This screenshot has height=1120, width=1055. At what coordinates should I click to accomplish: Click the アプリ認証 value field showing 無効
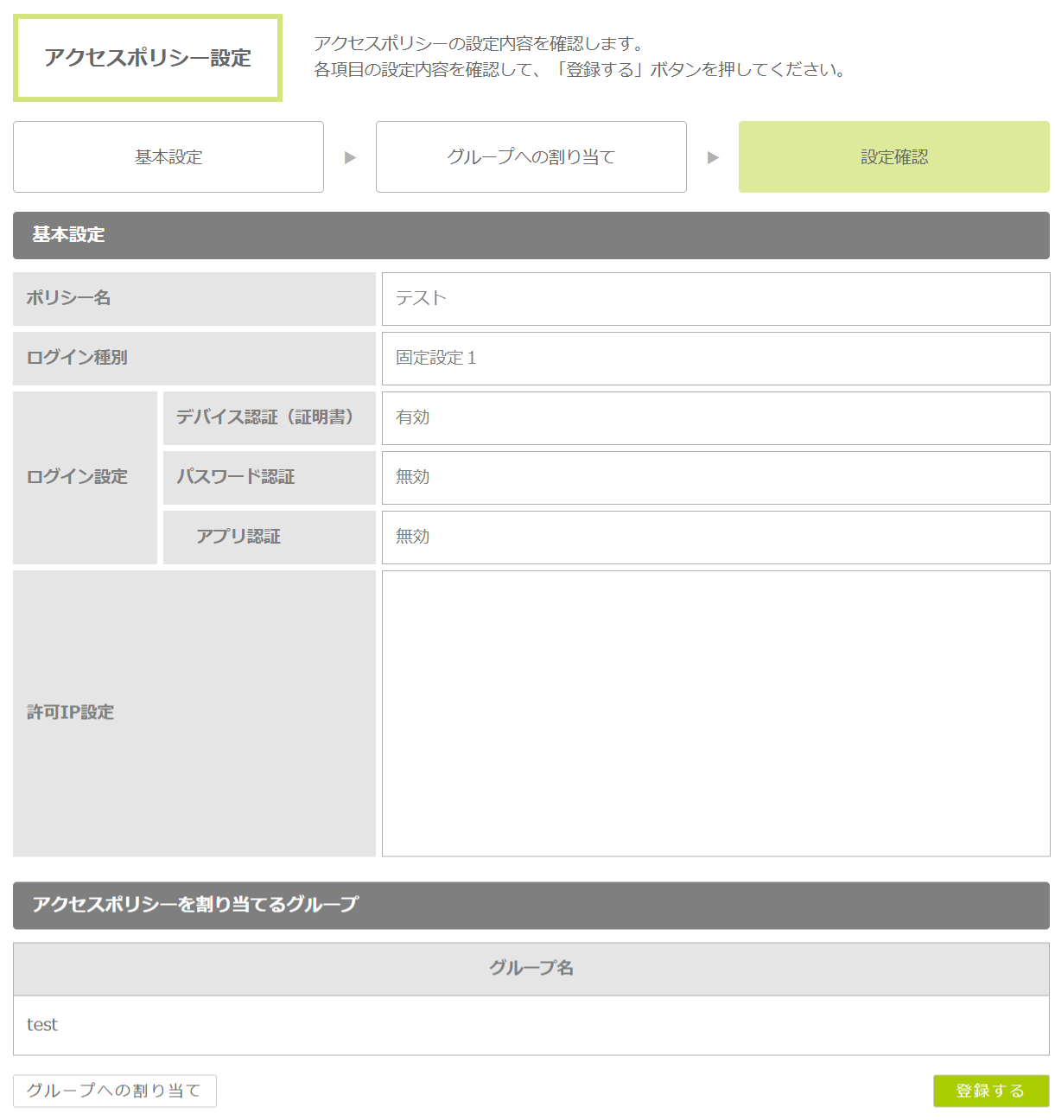[715, 538]
